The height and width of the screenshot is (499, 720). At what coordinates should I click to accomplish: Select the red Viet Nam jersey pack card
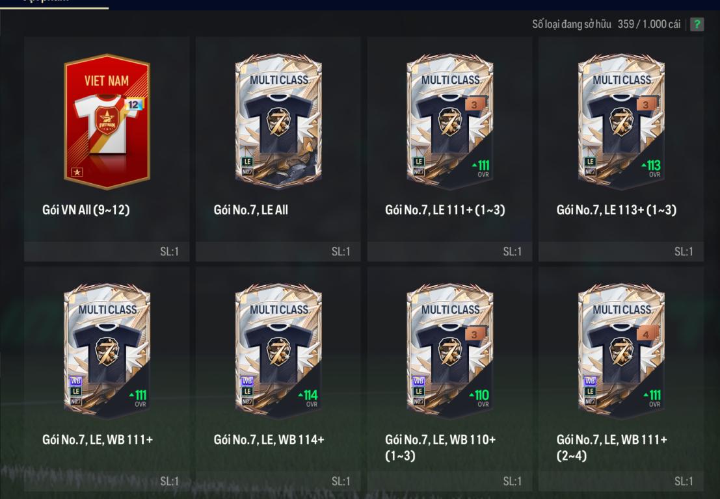coord(107,122)
